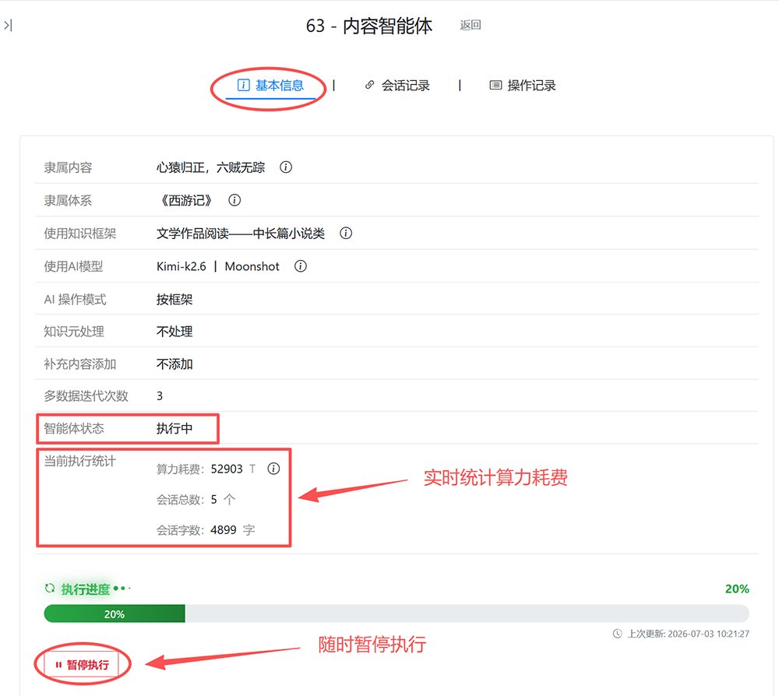Image resolution: width=779 pixels, height=696 pixels.
Task: Click the 不处理 value for 知识元处理
Action: (x=174, y=332)
